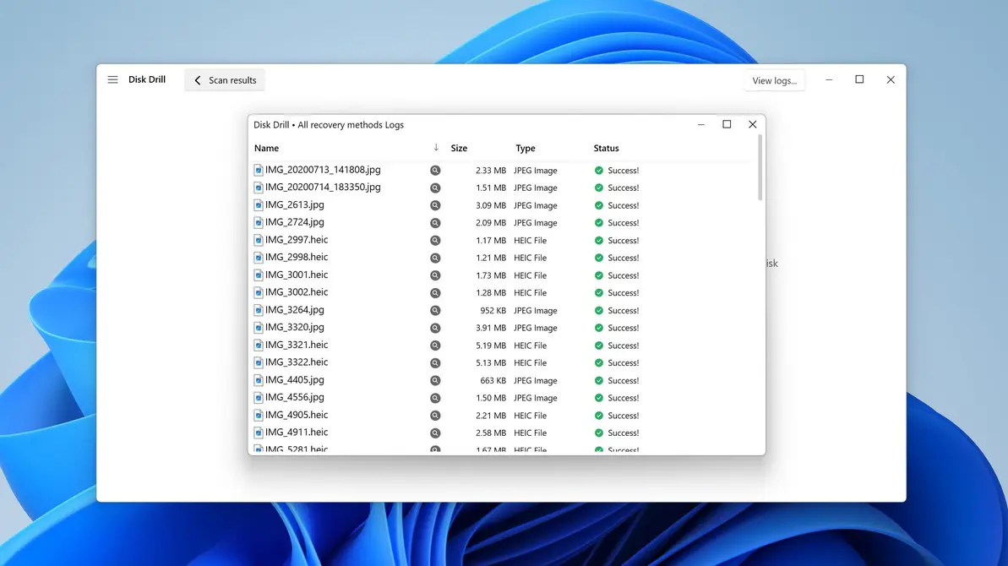Sort by Type column header
The image size is (1008, 566).
pyautogui.click(x=525, y=149)
